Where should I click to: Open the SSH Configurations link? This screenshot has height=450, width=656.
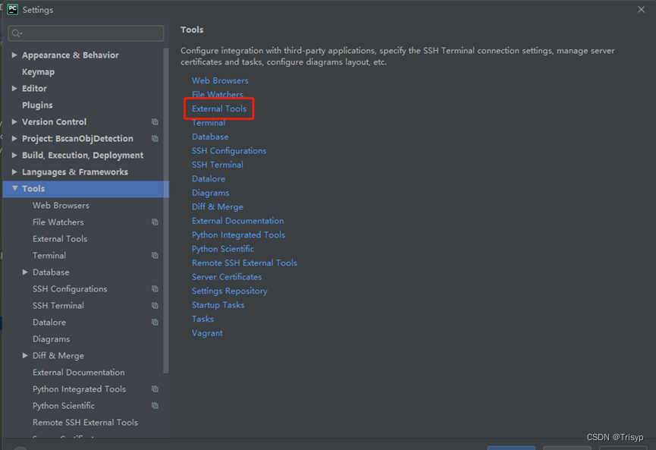click(229, 151)
